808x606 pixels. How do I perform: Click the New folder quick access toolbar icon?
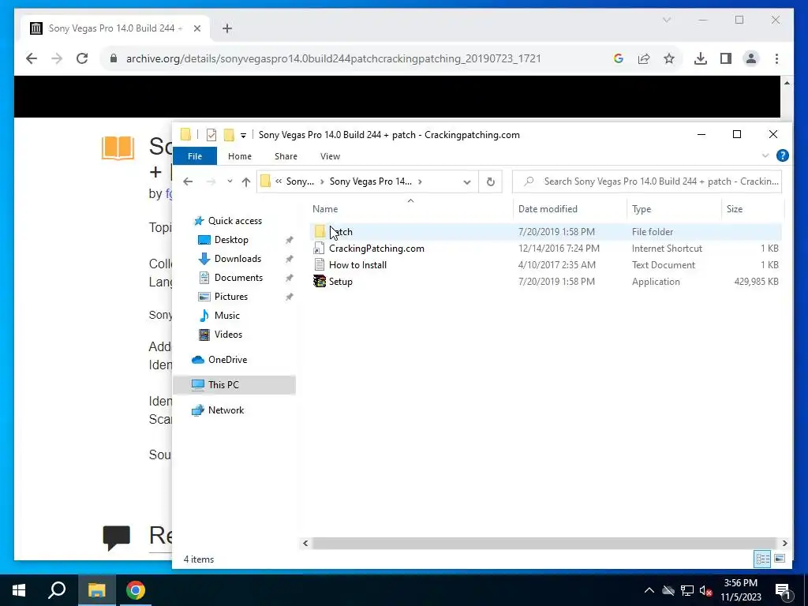(x=229, y=135)
